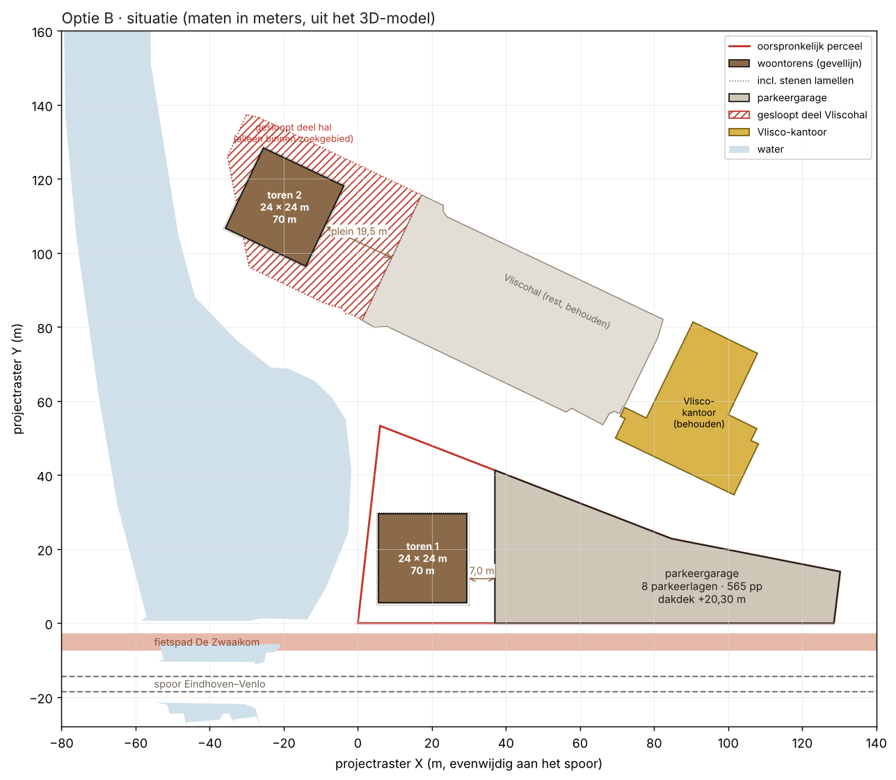
Task: Click the y-axis tick label 160
Action: 42,32
